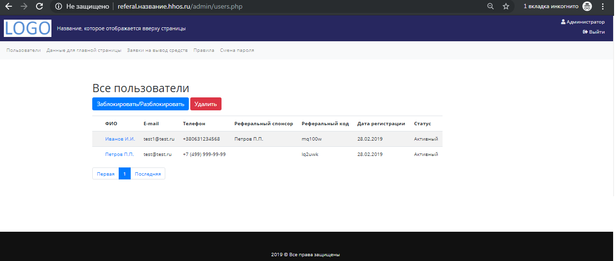616x261 pixels.
Task: Click the Реферальный код column header
Action: click(325, 124)
